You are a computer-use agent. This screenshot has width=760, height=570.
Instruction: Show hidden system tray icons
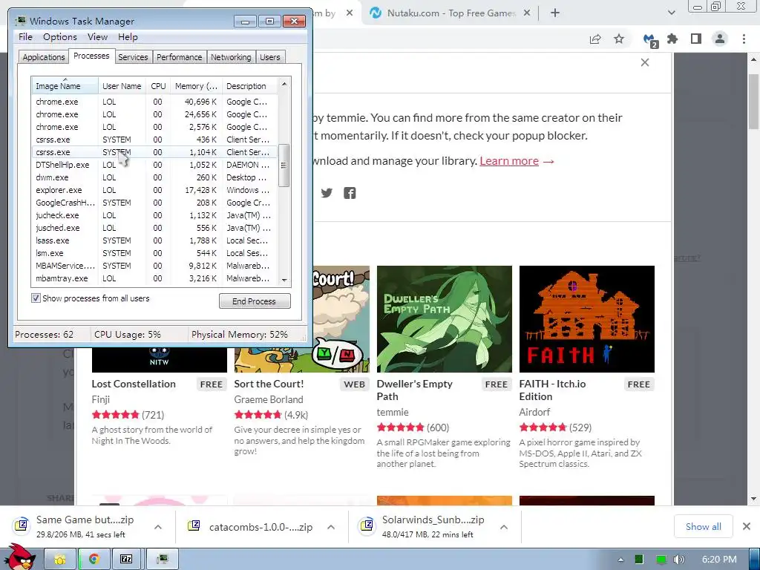point(620,560)
